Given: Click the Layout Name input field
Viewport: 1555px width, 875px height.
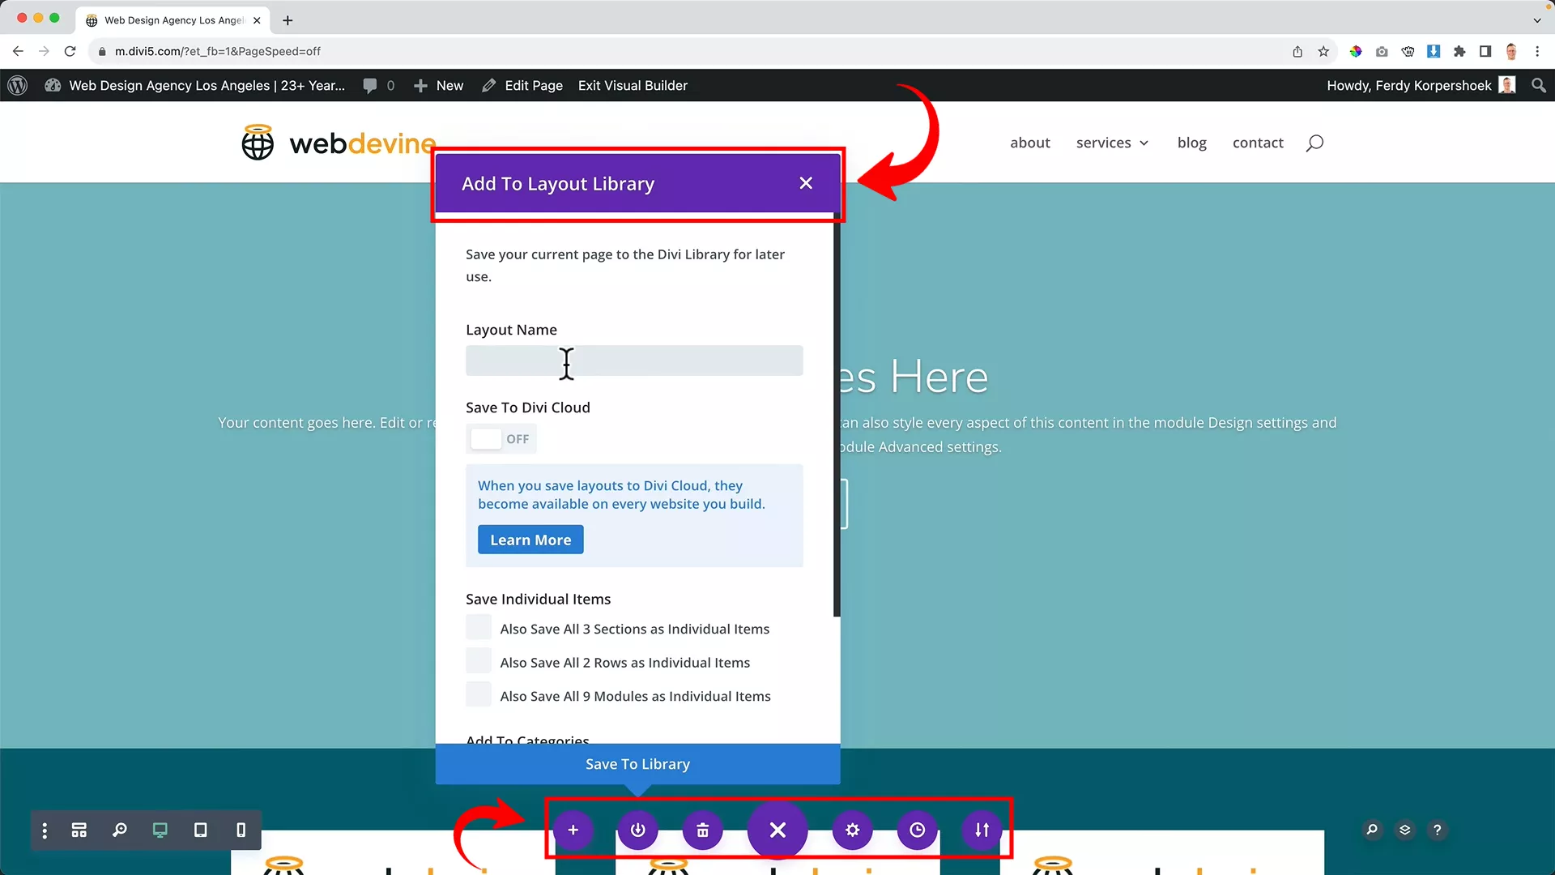Looking at the screenshot, I should [x=634, y=361].
